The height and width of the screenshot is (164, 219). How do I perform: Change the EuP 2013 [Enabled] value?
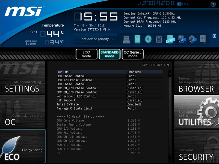[x=134, y=72]
